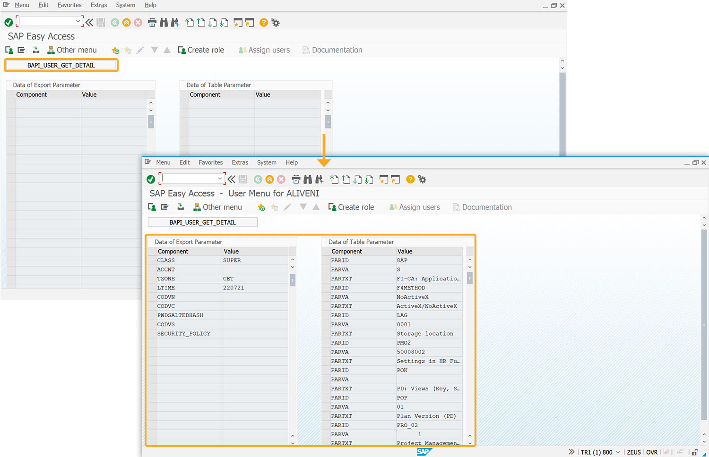This screenshot has height=457, width=709.
Task: Click red Cancel icon in ALIVENI window
Action: click(x=281, y=179)
